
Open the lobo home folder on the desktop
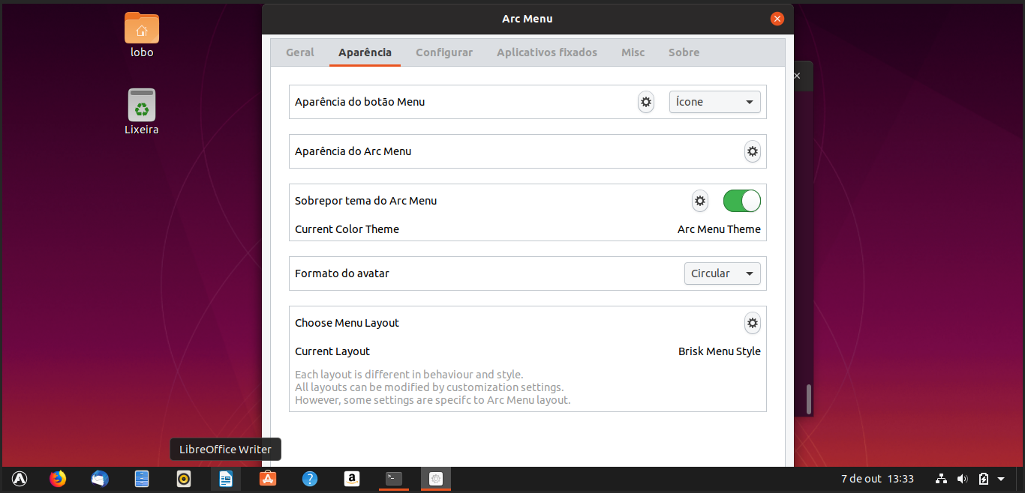click(141, 34)
